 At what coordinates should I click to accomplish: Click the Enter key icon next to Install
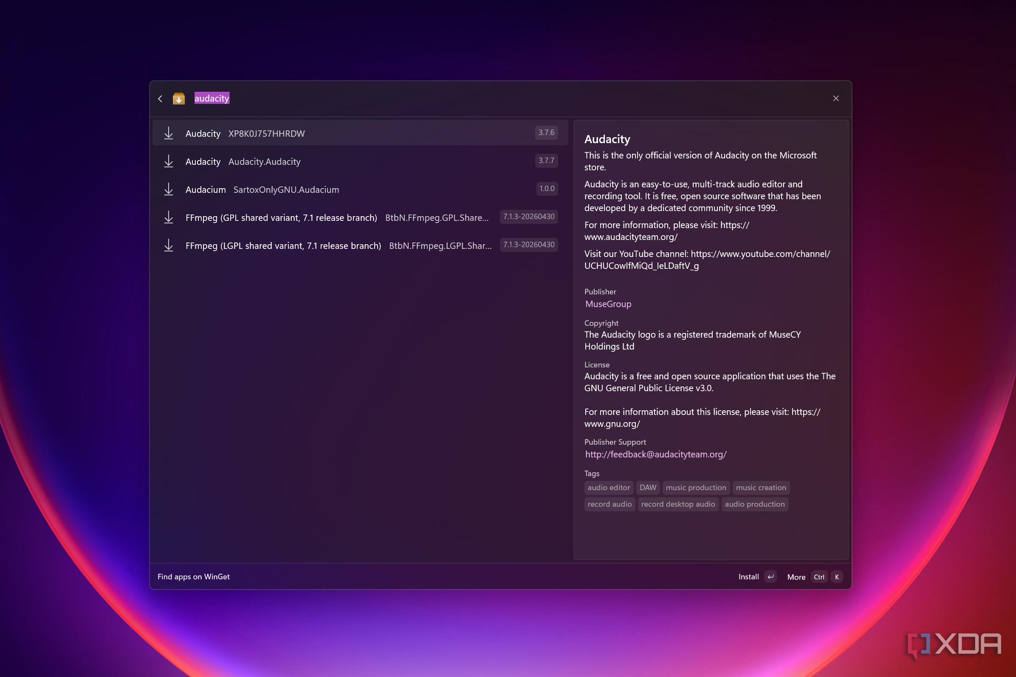(x=770, y=577)
